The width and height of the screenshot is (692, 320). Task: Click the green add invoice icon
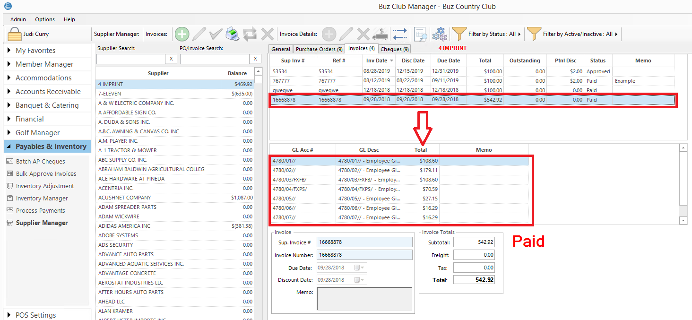click(182, 34)
